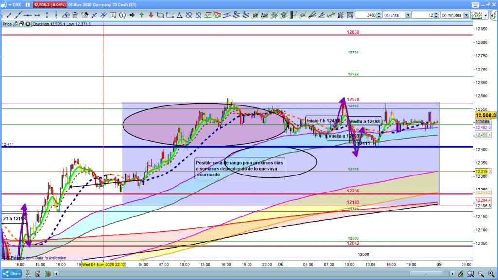The width and height of the screenshot is (498, 280).
Task: Select the boxed text annotation tool
Action: pos(113,15)
